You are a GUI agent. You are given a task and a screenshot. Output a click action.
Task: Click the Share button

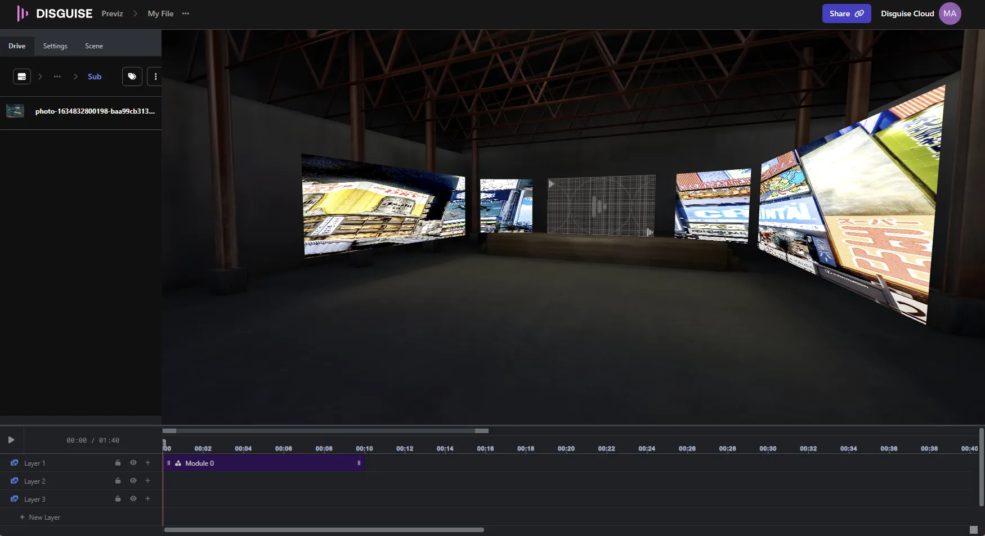[x=846, y=13]
